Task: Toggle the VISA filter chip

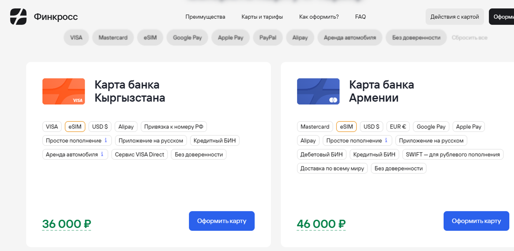Action: coord(76,38)
